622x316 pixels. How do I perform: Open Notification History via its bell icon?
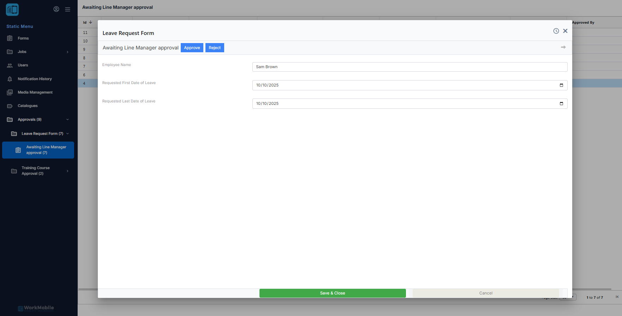click(x=10, y=79)
